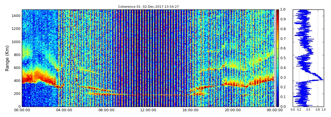The height and width of the screenshot is (117, 331).
Task: Click the 800 range-axis tick label
Action: pyautogui.click(x=18, y=55)
